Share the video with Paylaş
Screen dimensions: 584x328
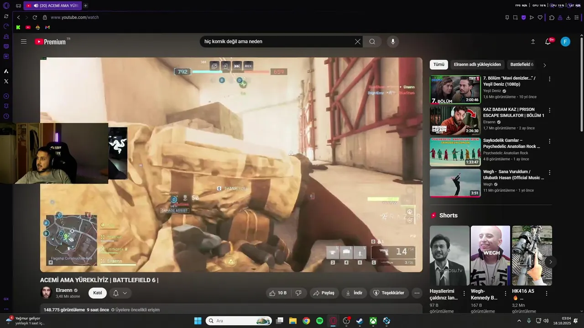324,293
